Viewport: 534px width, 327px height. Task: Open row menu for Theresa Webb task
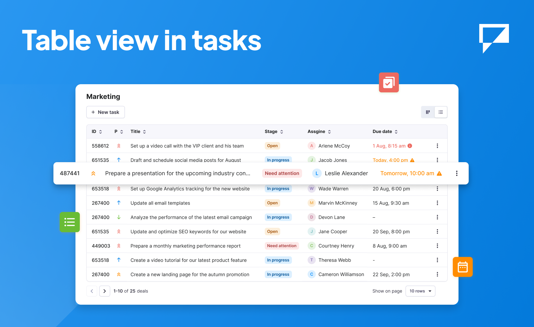tap(437, 260)
